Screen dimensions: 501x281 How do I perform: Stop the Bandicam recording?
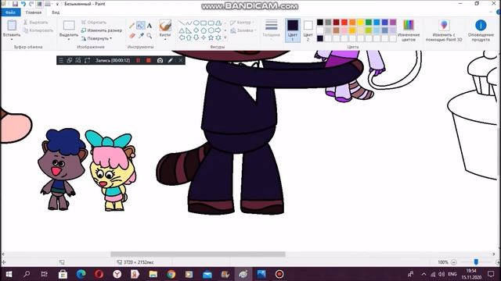click(148, 60)
